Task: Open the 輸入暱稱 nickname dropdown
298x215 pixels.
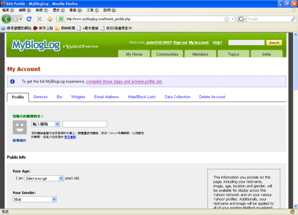Action: click(46, 124)
